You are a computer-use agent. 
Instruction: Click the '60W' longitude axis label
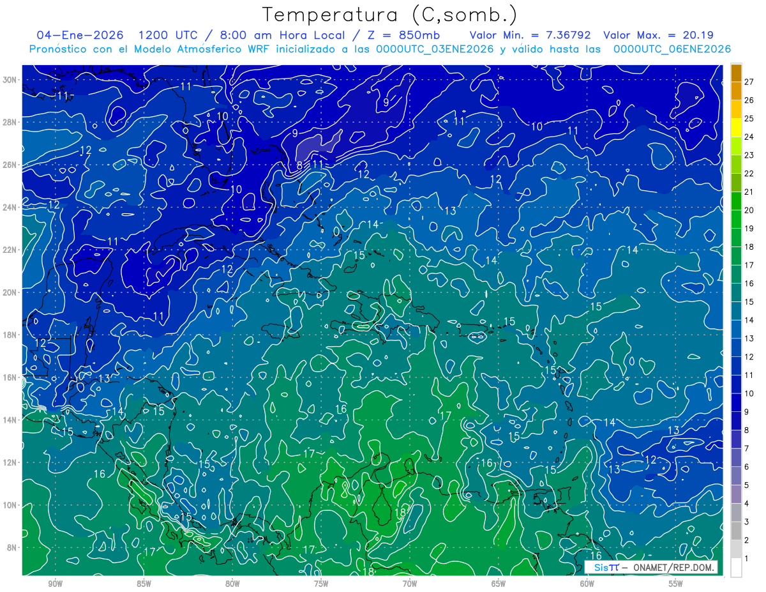click(x=587, y=584)
